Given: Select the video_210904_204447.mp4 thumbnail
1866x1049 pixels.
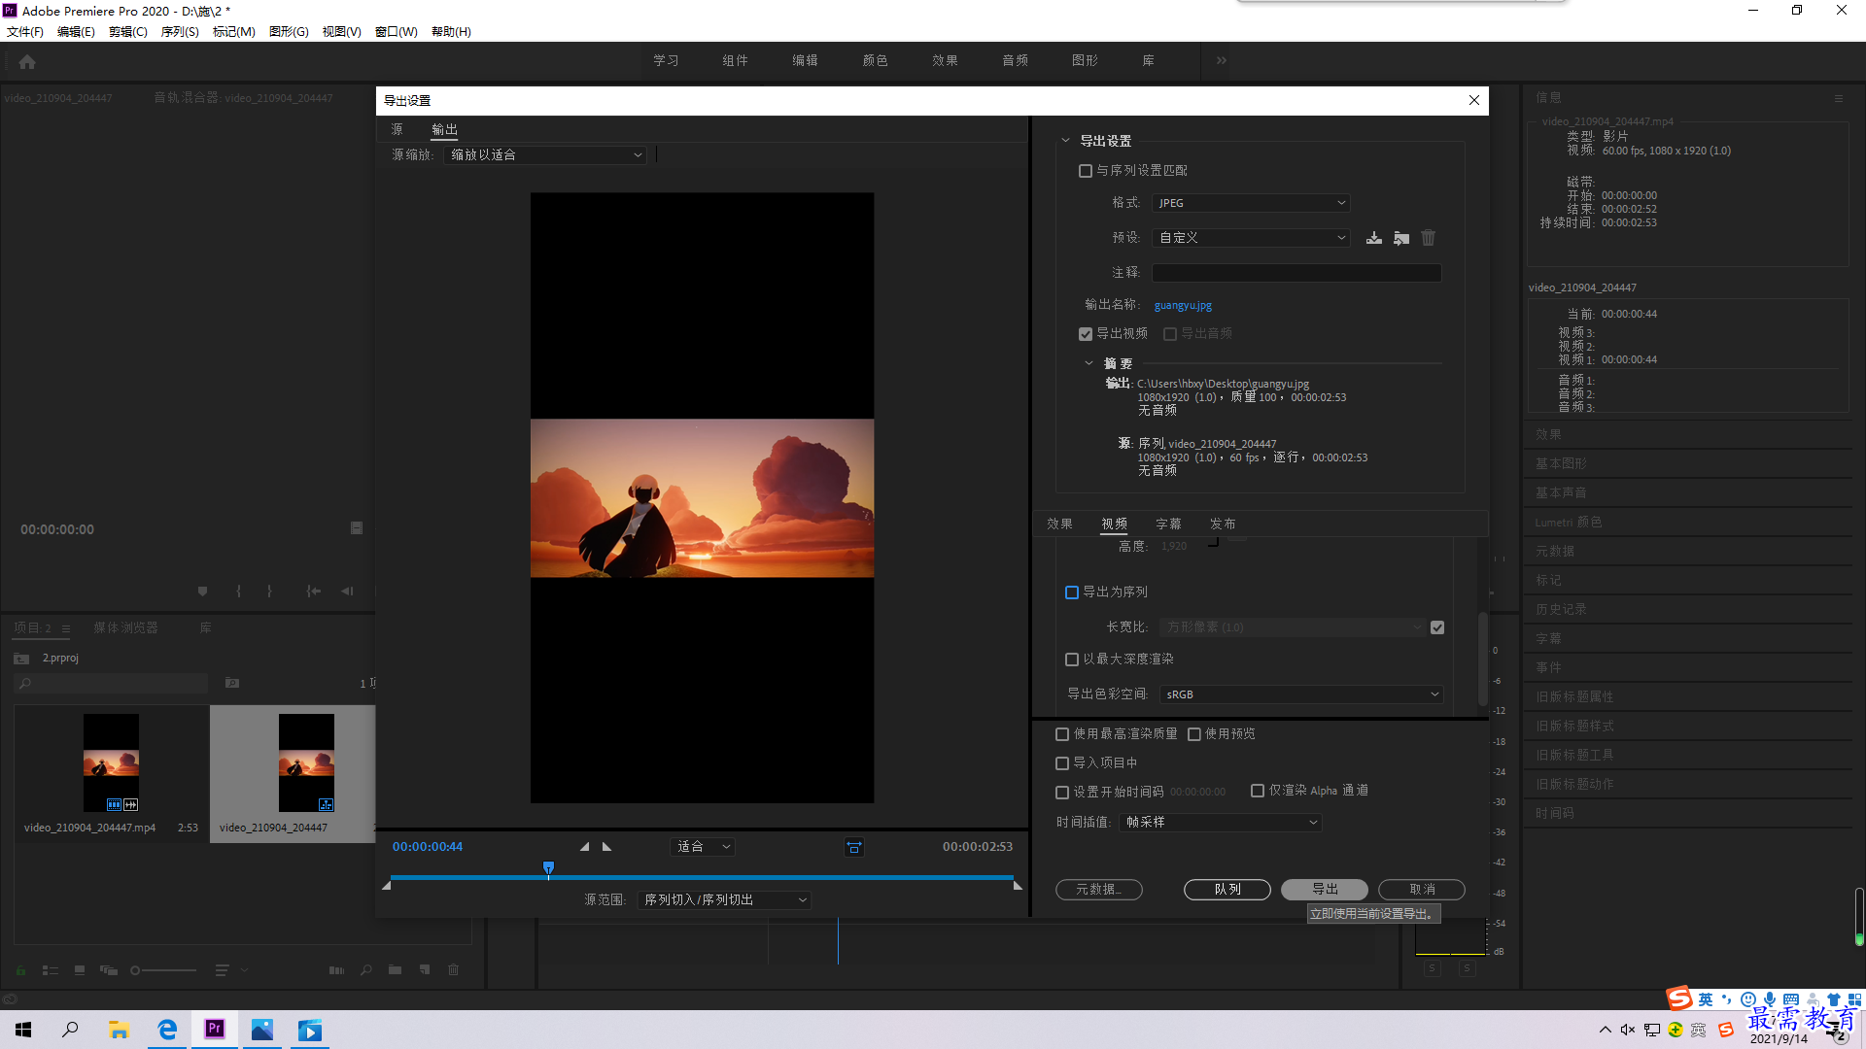Looking at the screenshot, I should click(111, 763).
